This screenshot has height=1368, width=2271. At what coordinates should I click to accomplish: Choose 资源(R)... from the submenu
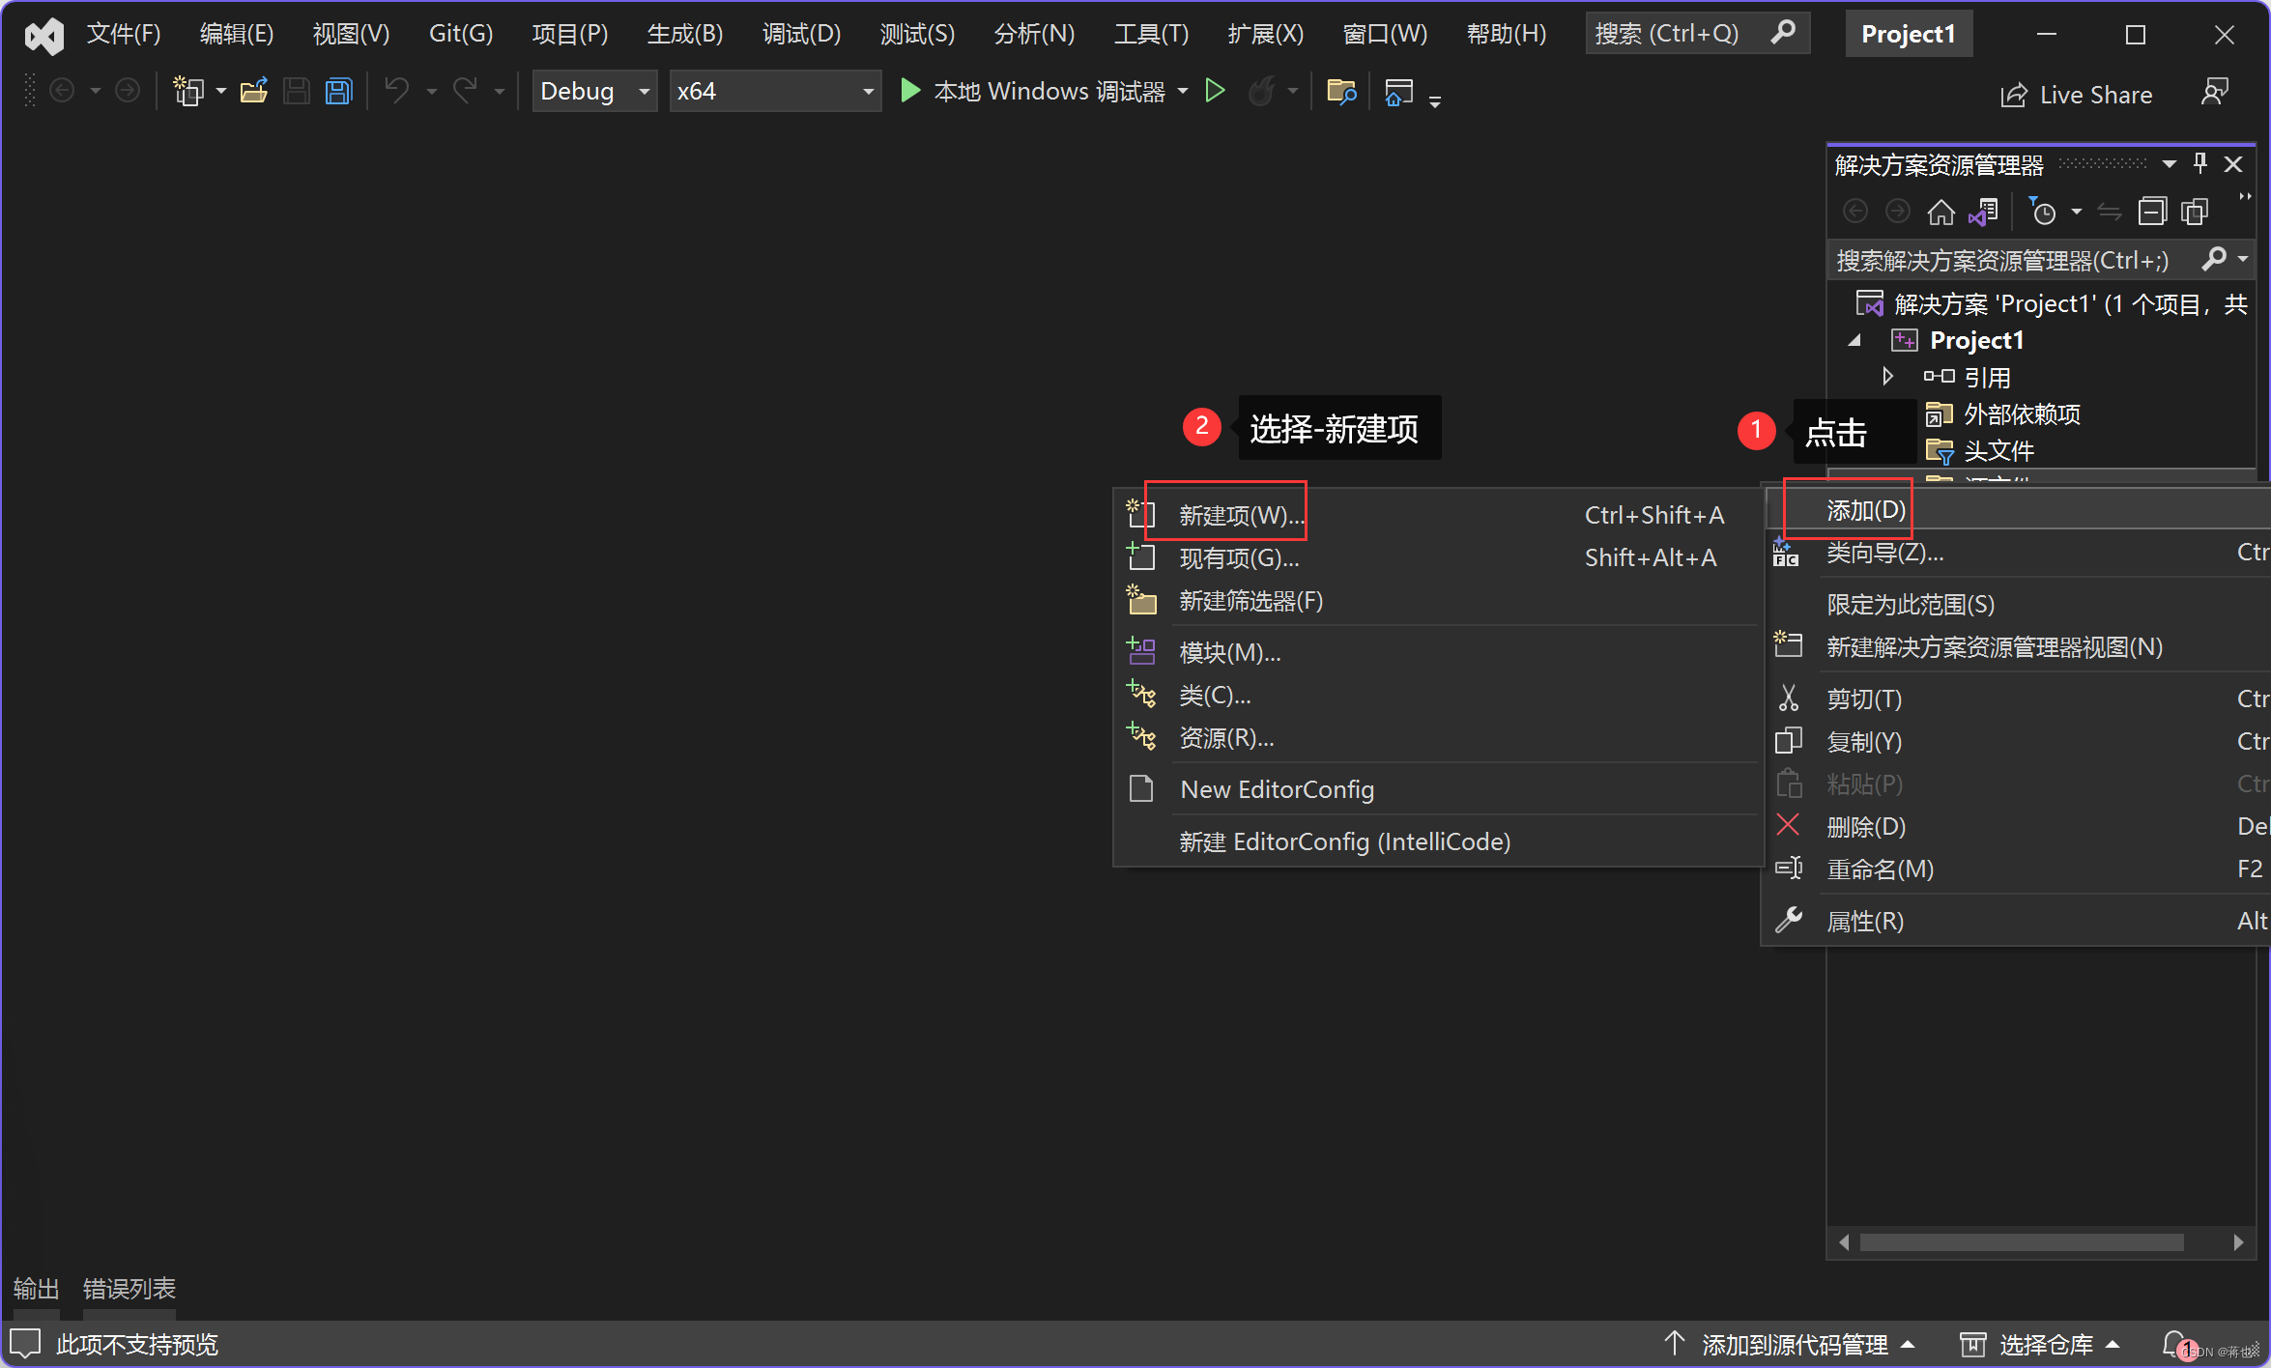[x=1438, y=737]
